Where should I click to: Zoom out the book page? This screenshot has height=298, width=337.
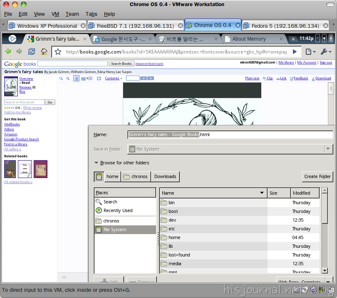[x=61, y=78]
